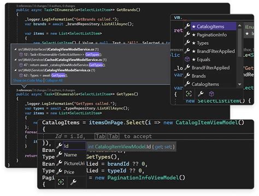Click the Collapse All link
Screen dimensions: 259x196
54,81
